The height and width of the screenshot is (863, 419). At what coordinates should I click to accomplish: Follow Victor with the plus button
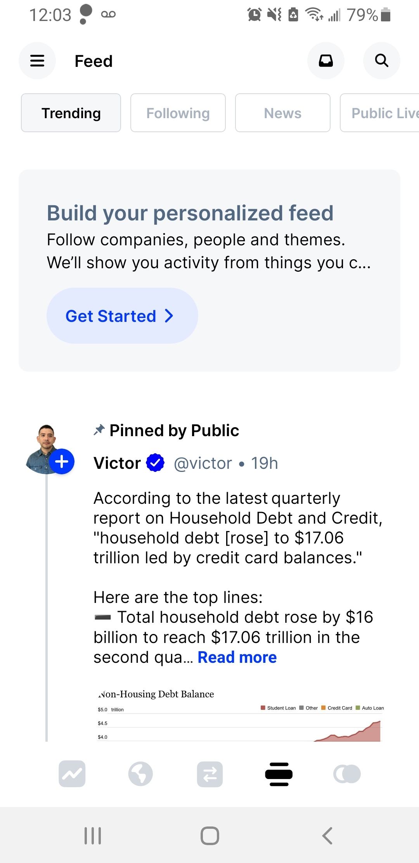[x=62, y=461]
